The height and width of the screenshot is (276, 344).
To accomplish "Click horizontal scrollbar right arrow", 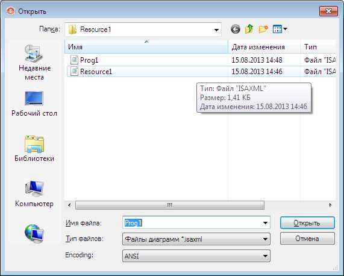I will click(331, 205).
